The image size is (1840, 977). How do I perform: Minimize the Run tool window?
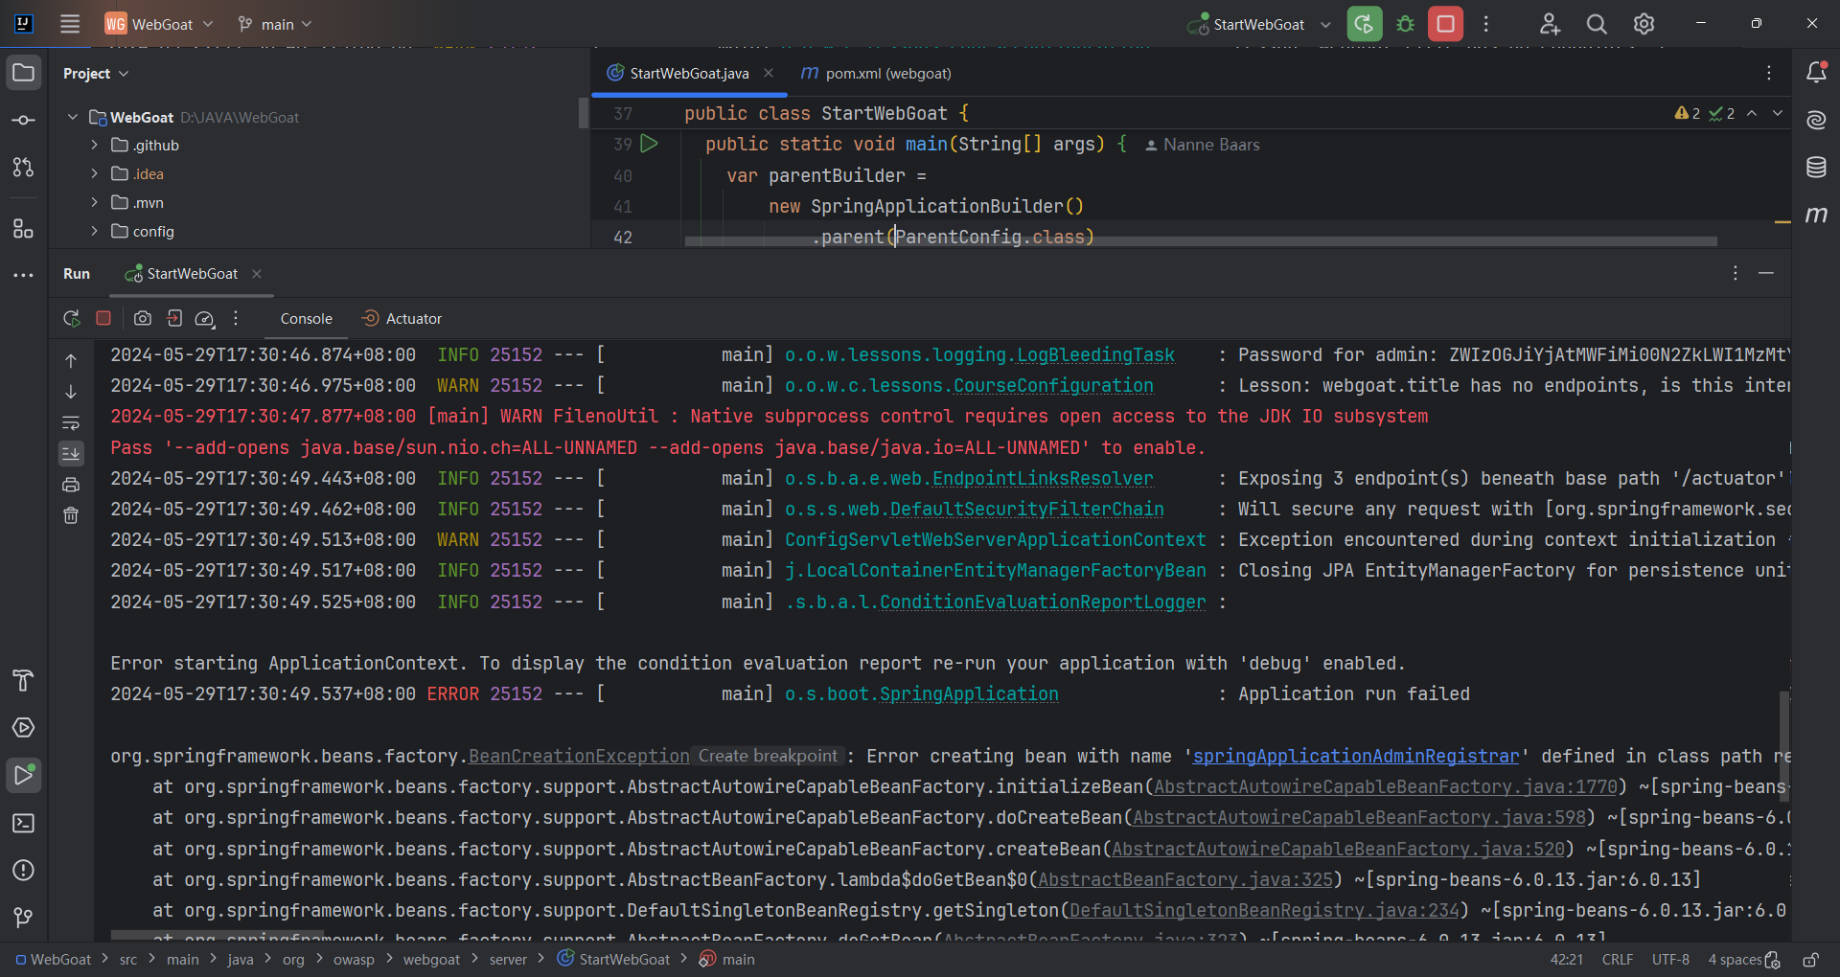pos(1766,274)
